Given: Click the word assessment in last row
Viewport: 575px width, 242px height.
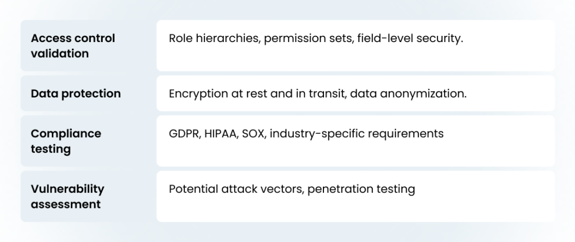Looking at the screenshot, I should 66,204.
